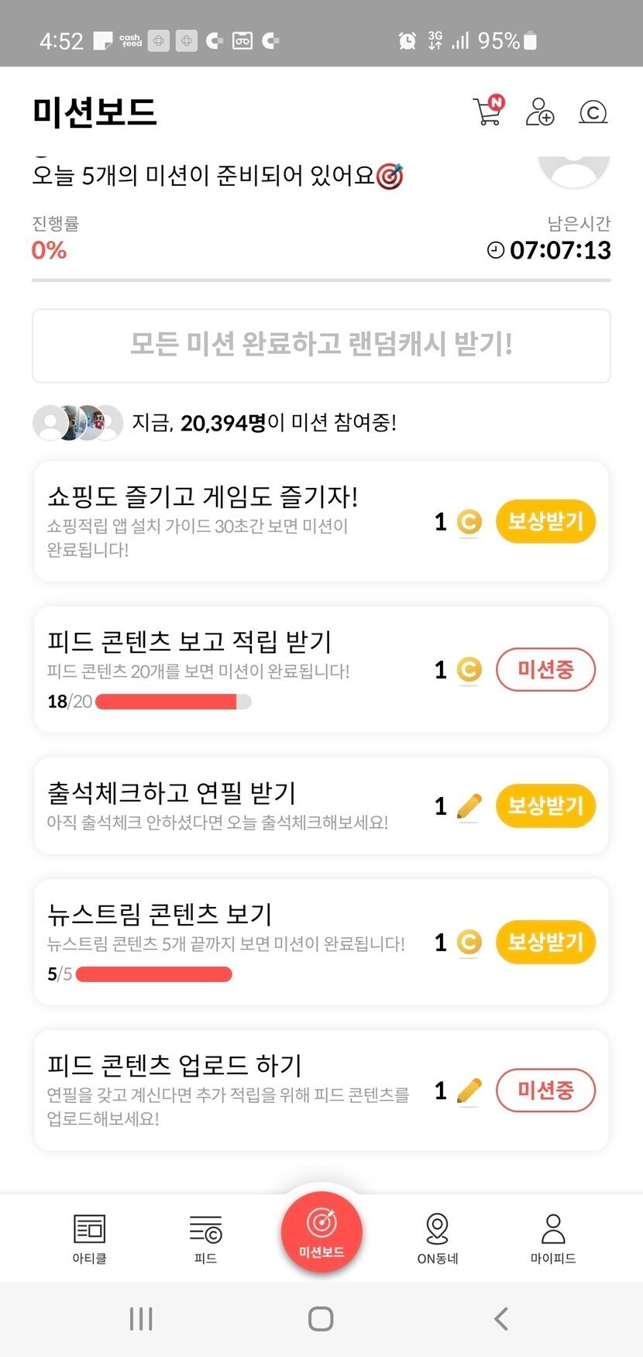Claim reward for 출석체크하고 연필 받기
This screenshot has width=643, height=1357.
pos(545,806)
